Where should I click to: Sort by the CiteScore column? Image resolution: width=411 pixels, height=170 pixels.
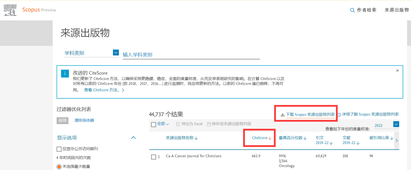(261, 138)
